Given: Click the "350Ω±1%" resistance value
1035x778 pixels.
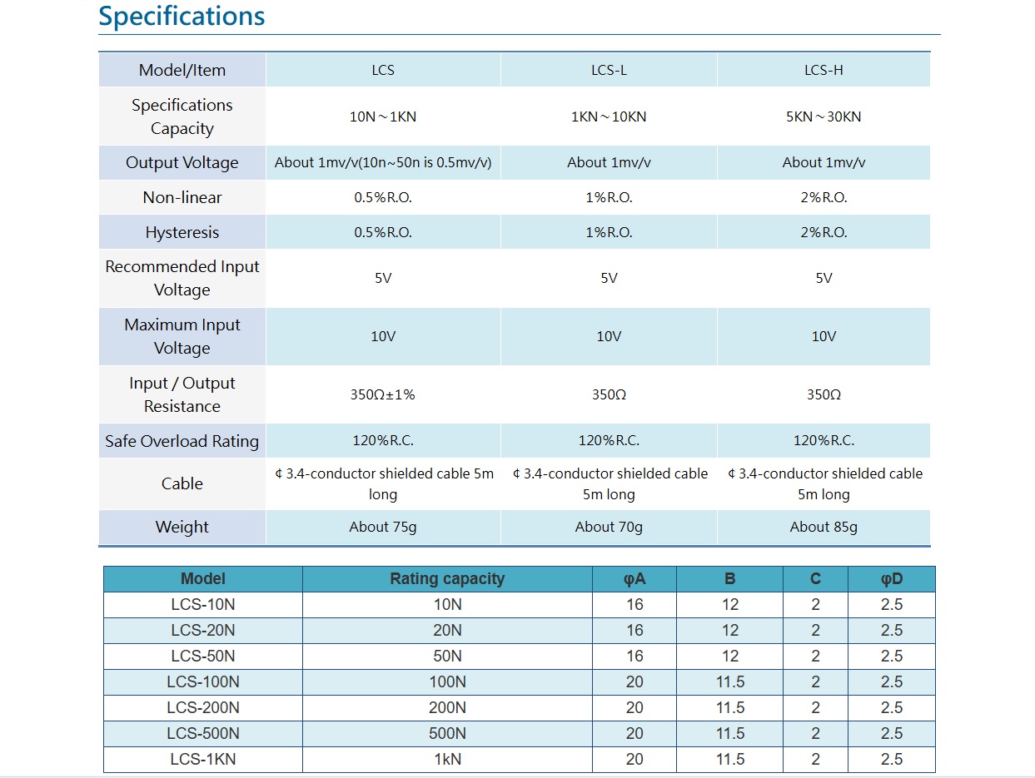Looking at the screenshot, I should pyautogui.click(x=383, y=394).
